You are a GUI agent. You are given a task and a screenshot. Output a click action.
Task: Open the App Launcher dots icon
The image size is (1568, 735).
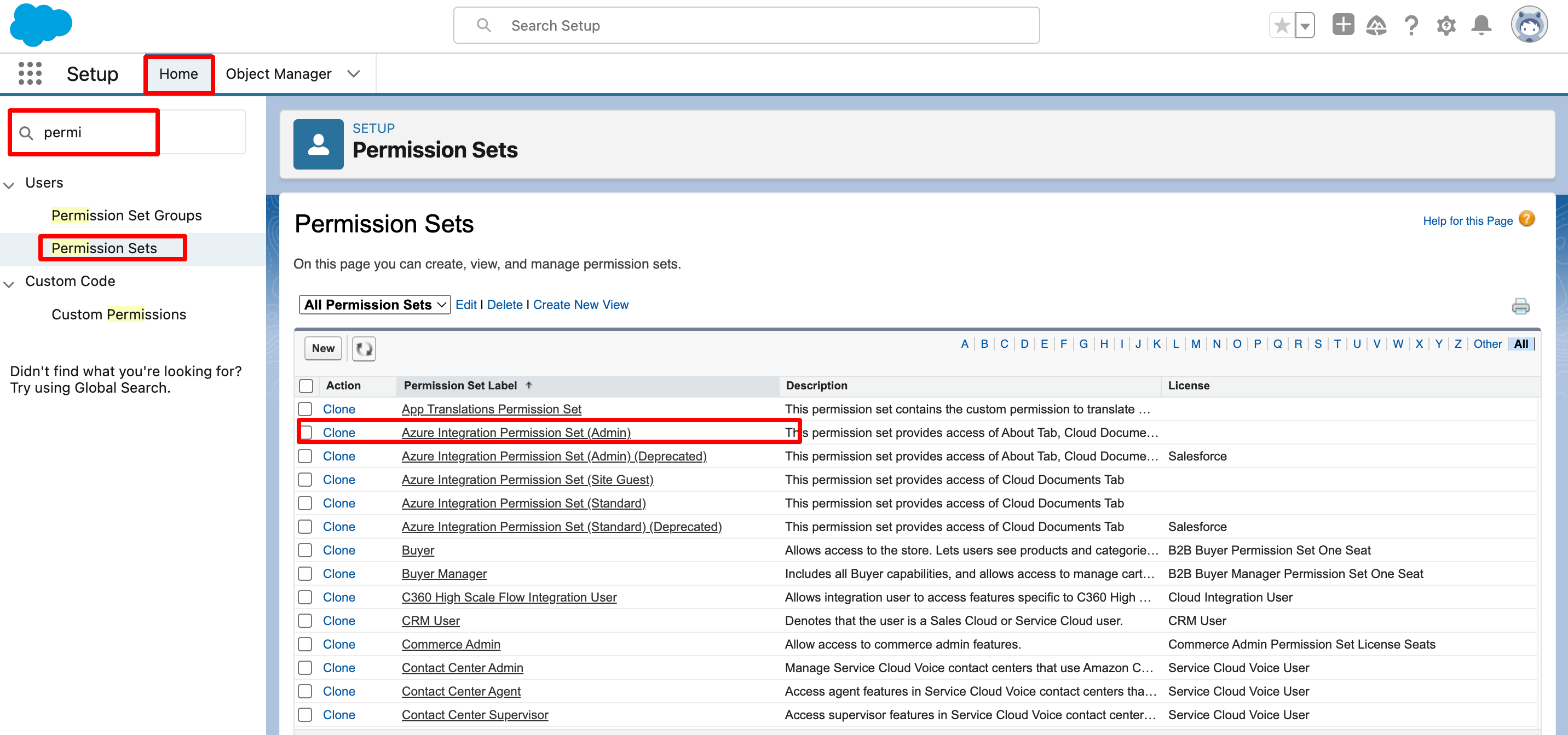tap(30, 74)
